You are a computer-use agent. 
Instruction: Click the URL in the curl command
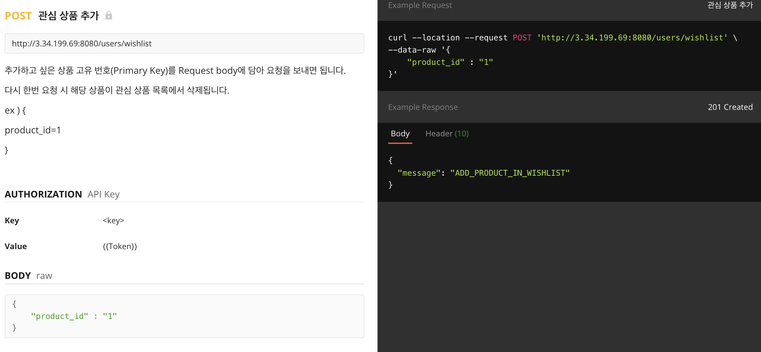pos(632,38)
